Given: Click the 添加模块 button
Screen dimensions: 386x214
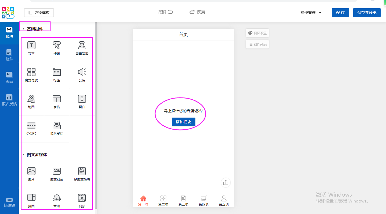Looking at the screenshot, I should pos(183,122).
